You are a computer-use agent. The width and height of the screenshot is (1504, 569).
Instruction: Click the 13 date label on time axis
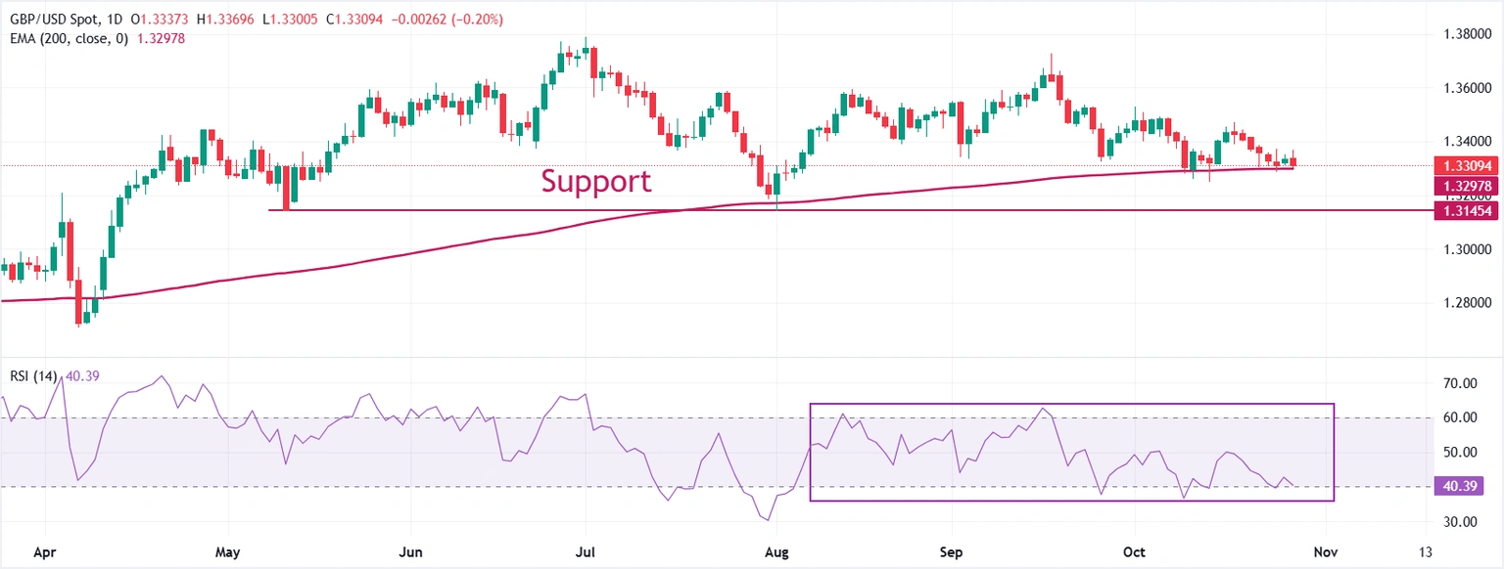[1425, 552]
